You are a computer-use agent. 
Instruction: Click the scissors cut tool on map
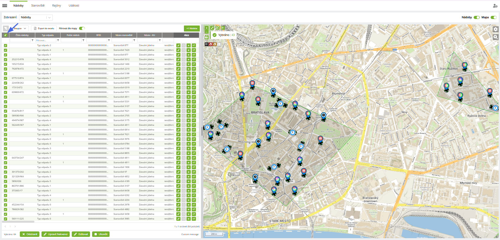(223, 28)
